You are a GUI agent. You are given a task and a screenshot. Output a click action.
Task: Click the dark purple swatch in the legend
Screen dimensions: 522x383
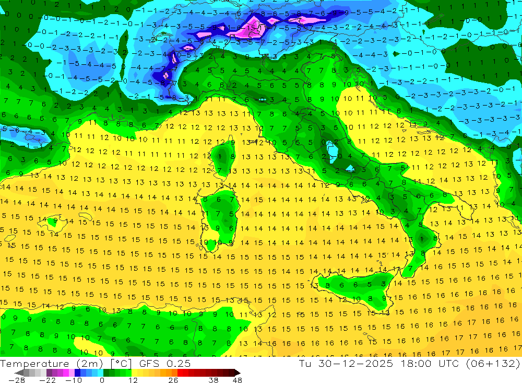(x=49, y=373)
